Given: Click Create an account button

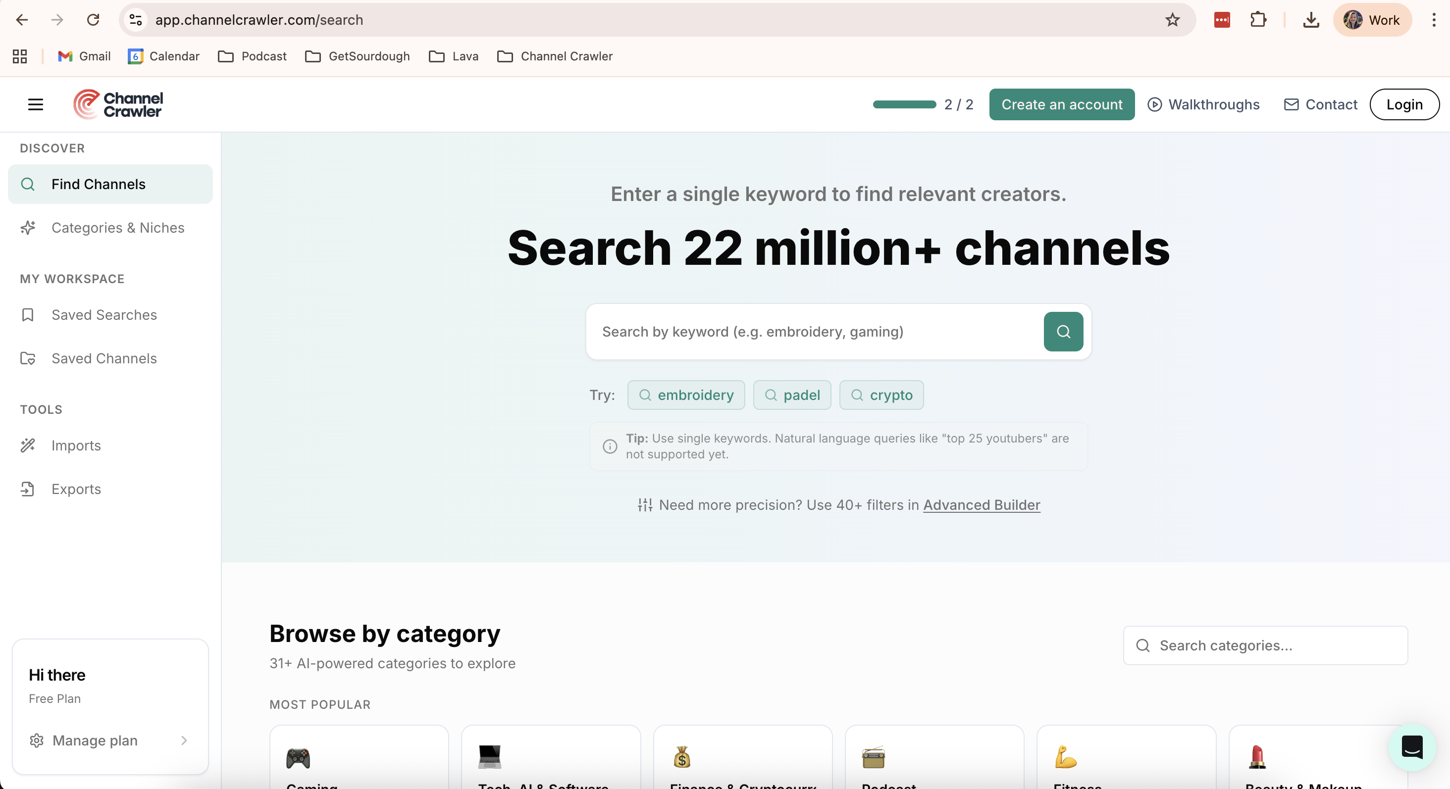Looking at the screenshot, I should pos(1061,104).
